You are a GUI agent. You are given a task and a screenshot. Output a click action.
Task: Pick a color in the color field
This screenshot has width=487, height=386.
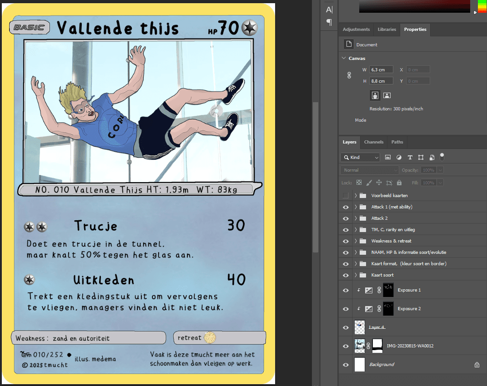point(415,6)
